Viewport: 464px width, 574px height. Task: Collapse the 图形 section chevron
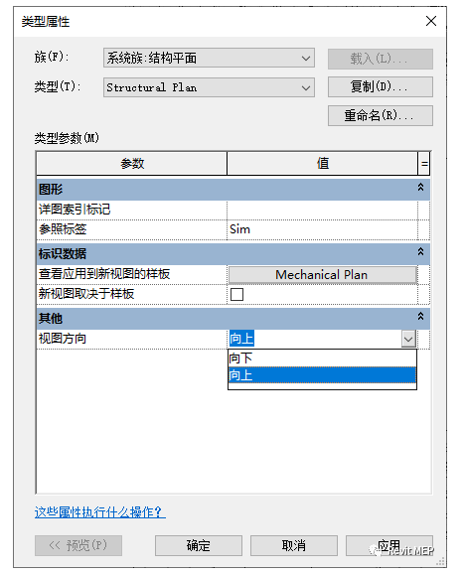421,187
